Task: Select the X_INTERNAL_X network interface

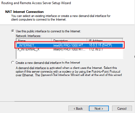Action: (28, 49)
